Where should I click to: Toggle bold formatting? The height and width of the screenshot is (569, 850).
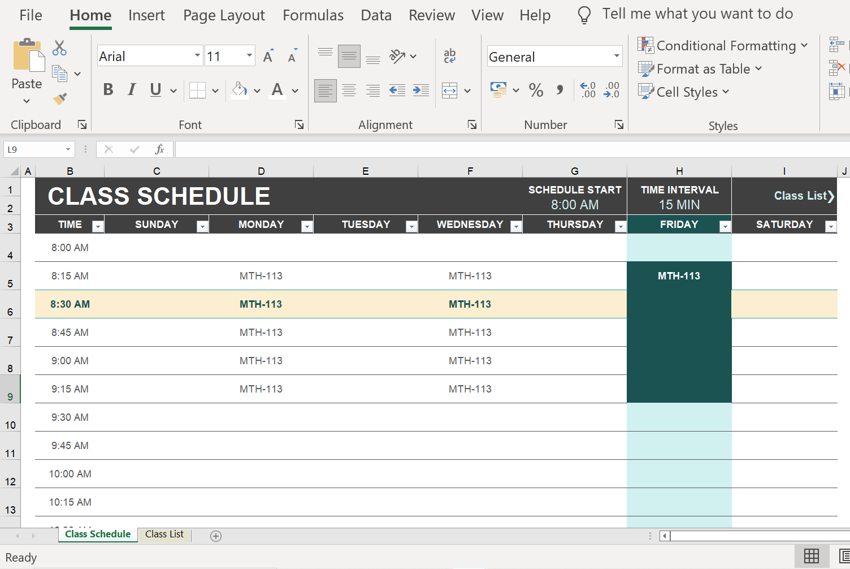click(108, 89)
